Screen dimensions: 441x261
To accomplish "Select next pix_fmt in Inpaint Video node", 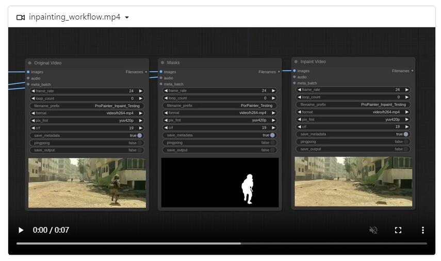I will coord(406,119).
